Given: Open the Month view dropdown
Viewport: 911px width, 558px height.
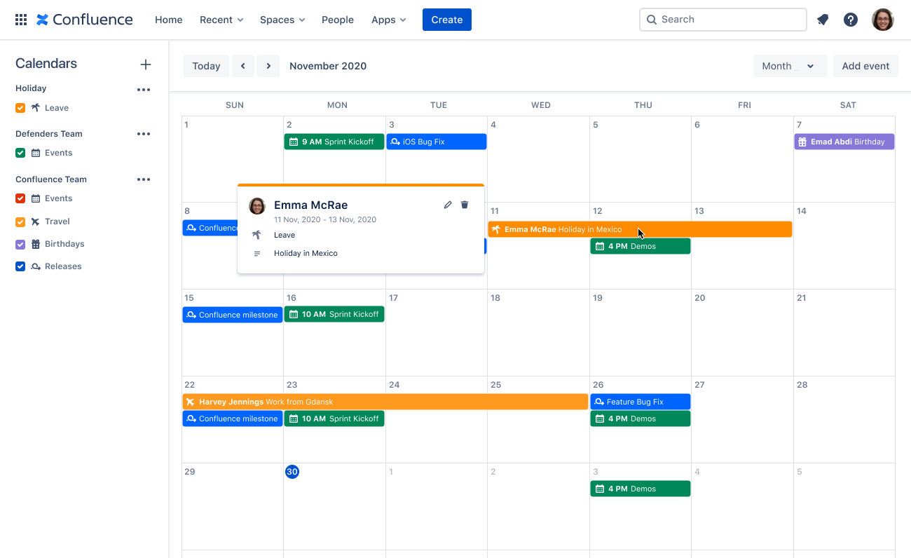Looking at the screenshot, I should click(790, 65).
